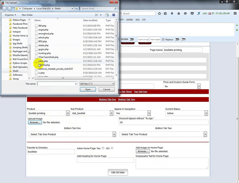
Task: Click Browse button under Upload Image
Action: tap(35, 122)
